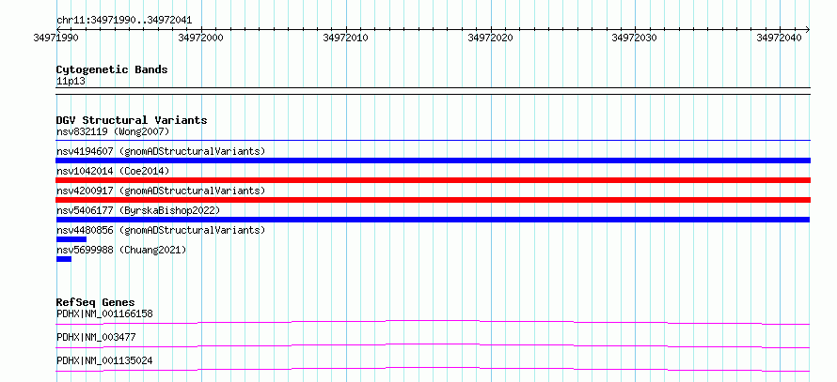This screenshot has width=837, height=382.
Task: Click the red bar of nsv1042014
Action: pos(433,180)
